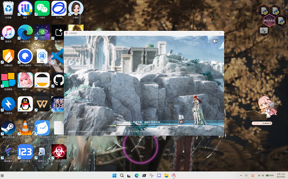Open the VLC traffic cone desktop shortcut
288x179 pixels.
(x=25, y=128)
